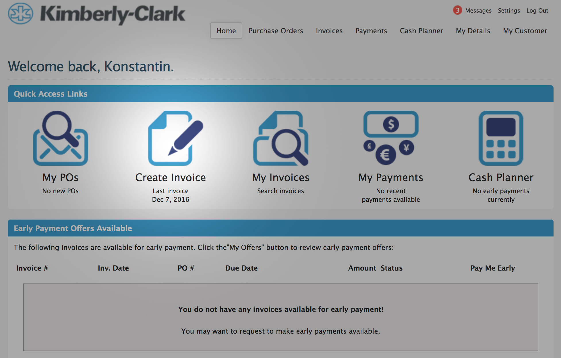Viewport: 561px width, 358px height.
Task: Open the Cash Planner calculator icon
Action: pyautogui.click(x=501, y=138)
